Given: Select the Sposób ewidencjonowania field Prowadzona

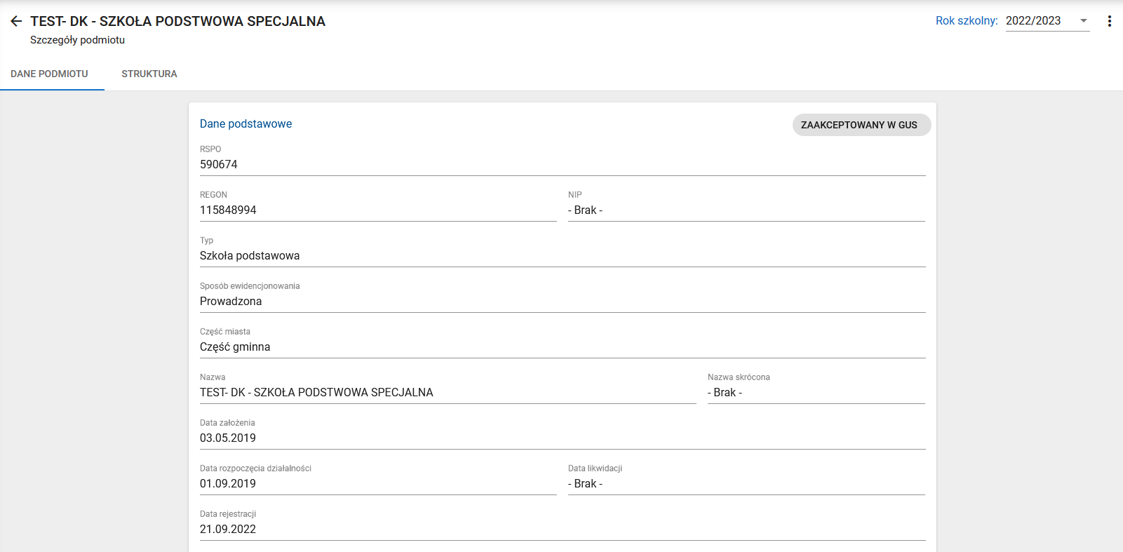Looking at the screenshot, I should tap(231, 301).
